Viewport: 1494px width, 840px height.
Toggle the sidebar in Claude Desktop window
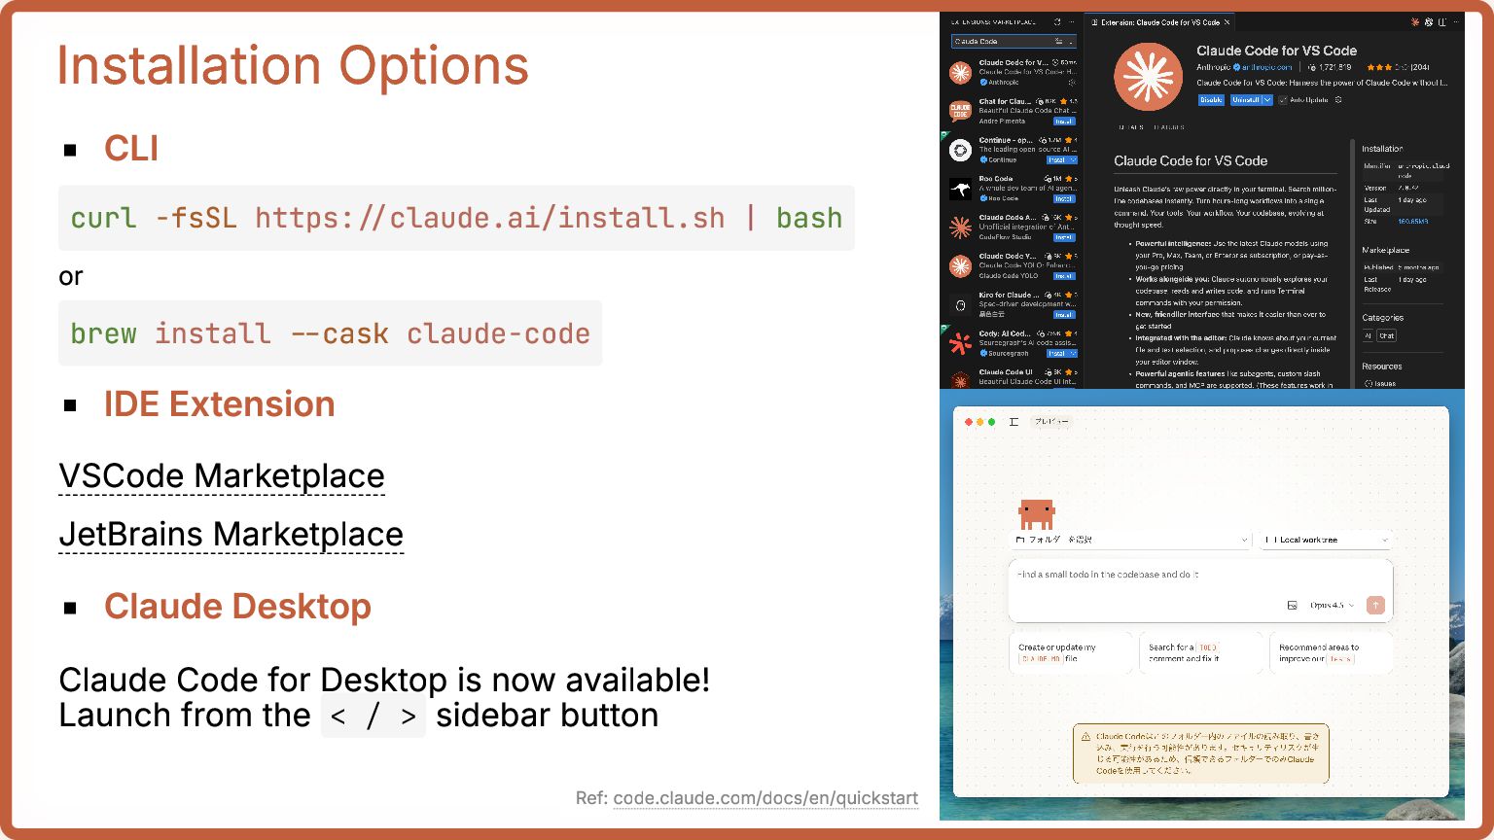coord(1014,422)
